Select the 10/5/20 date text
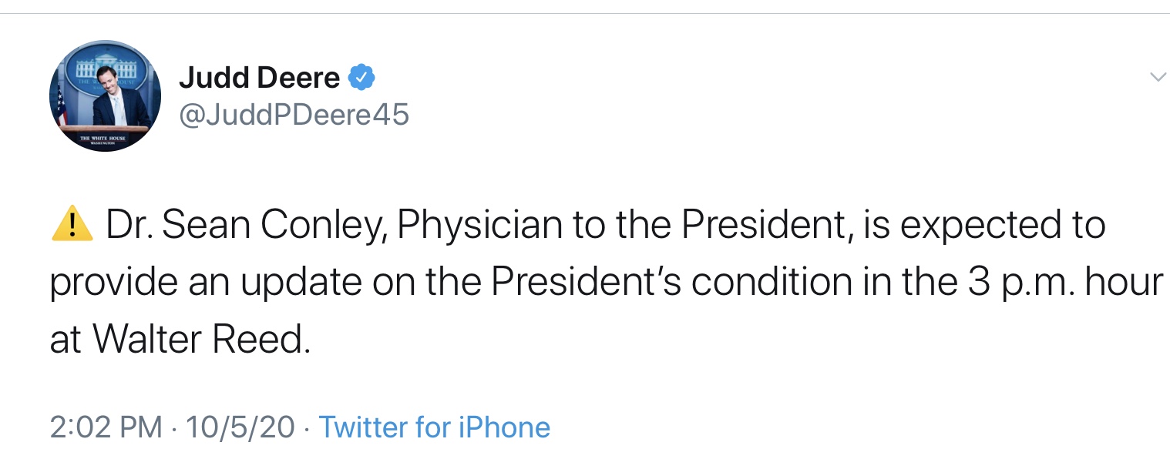This screenshot has width=1170, height=469. pos(240,427)
